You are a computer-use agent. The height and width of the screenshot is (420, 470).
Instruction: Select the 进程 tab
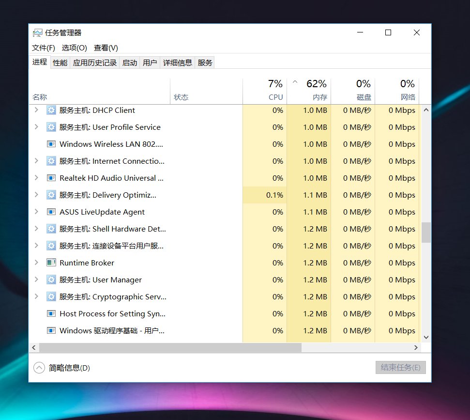[x=40, y=62]
